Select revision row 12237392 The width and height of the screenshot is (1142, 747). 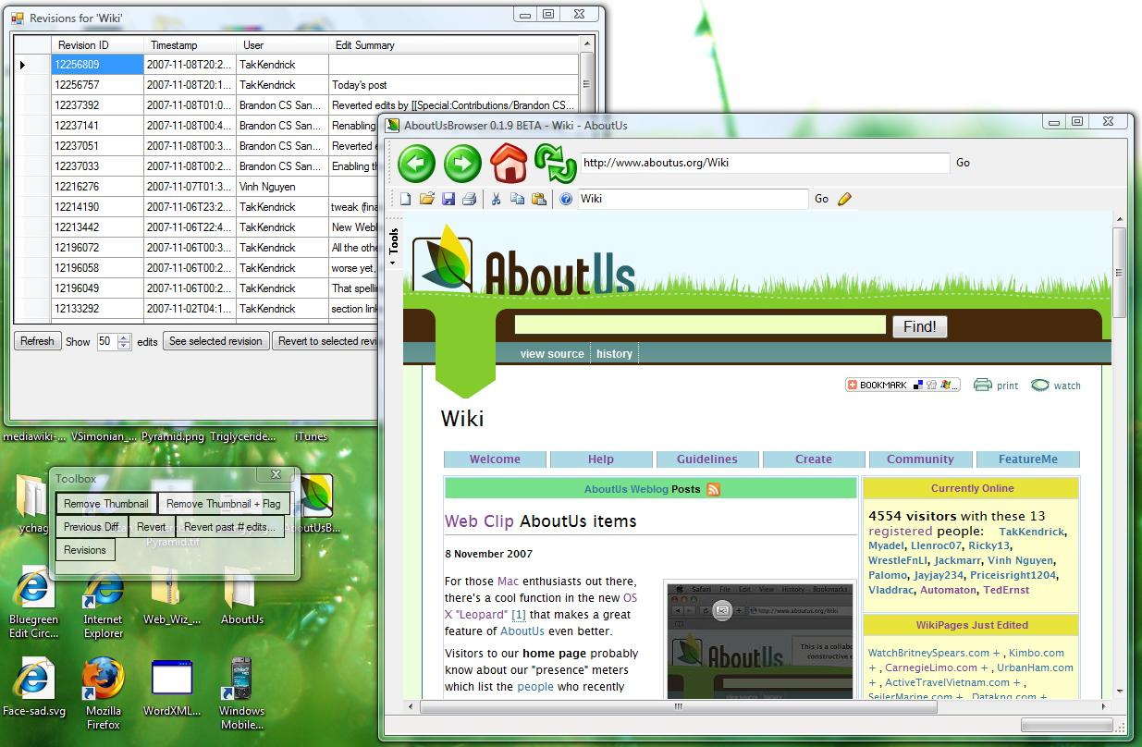296,105
